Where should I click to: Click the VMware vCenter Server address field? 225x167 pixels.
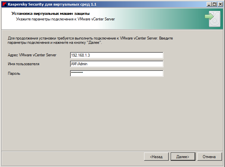pyautogui.click(x=117, y=55)
